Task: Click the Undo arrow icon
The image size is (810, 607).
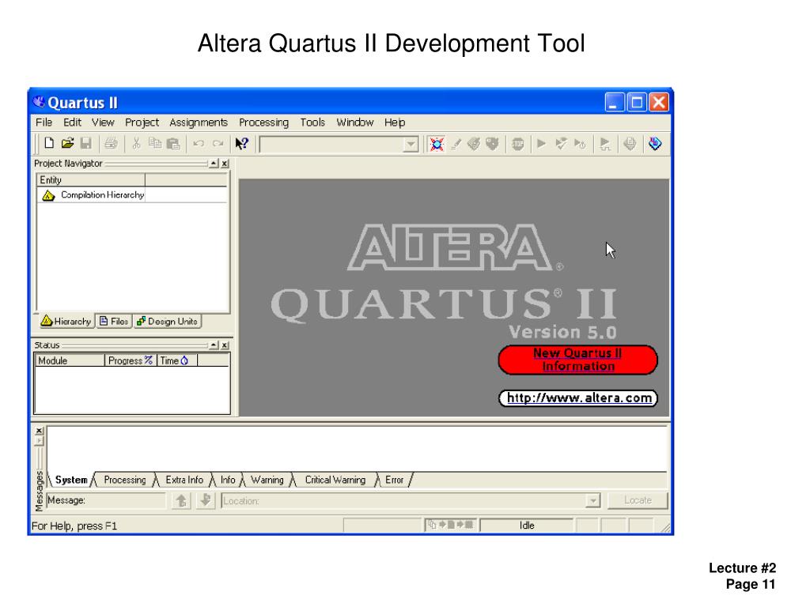Action: pyautogui.click(x=199, y=144)
